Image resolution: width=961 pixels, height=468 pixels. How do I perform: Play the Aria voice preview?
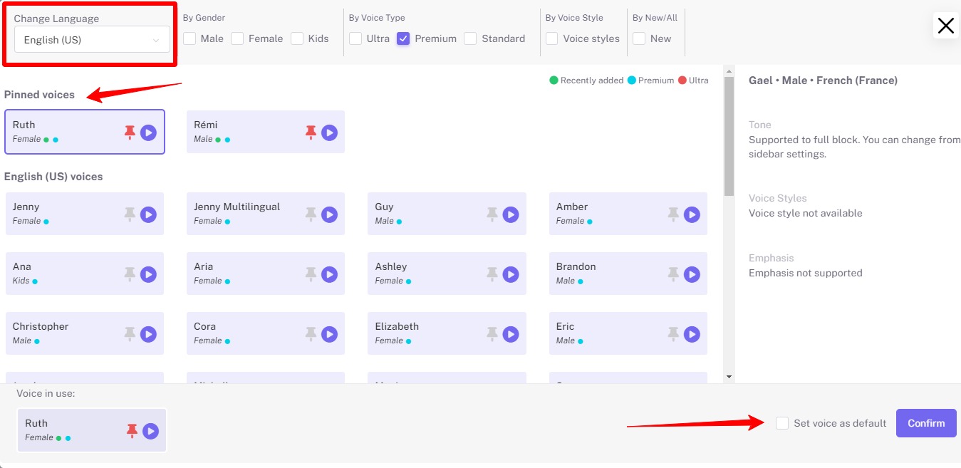coord(329,274)
